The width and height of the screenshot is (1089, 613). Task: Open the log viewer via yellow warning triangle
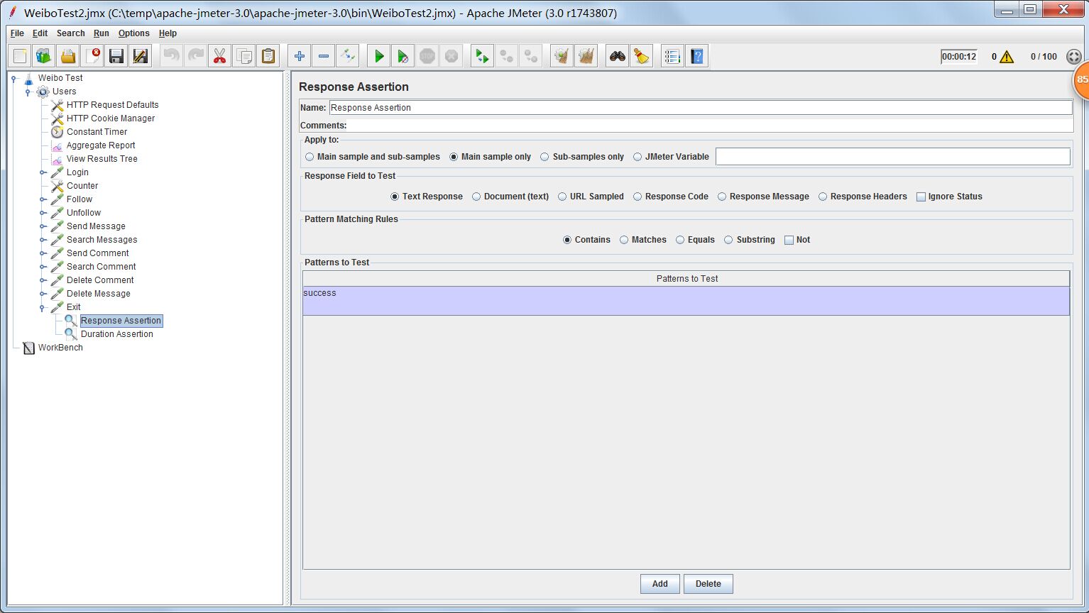point(1007,57)
